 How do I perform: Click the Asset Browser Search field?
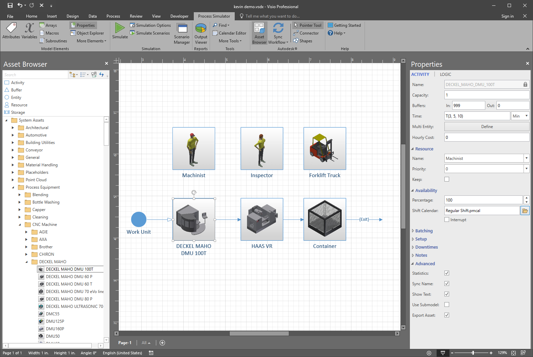pos(36,75)
